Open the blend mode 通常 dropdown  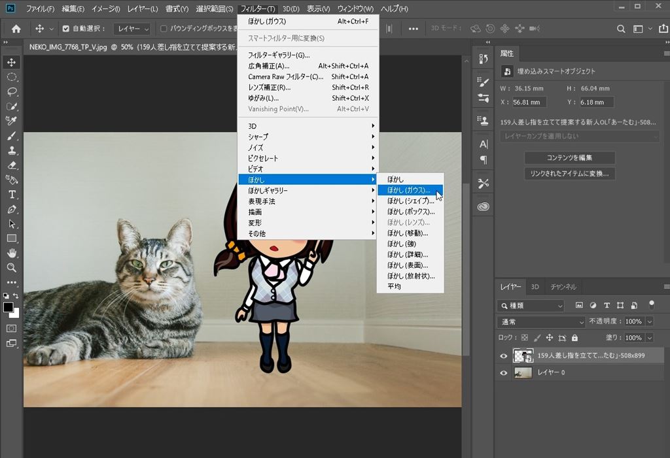[x=541, y=322]
